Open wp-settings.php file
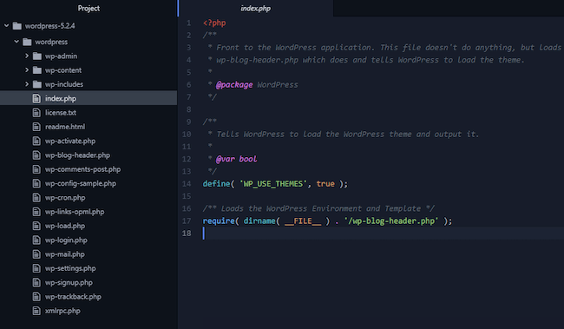 point(70,268)
